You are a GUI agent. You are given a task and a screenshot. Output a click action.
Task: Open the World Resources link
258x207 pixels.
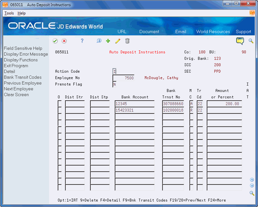click(x=213, y=32)
